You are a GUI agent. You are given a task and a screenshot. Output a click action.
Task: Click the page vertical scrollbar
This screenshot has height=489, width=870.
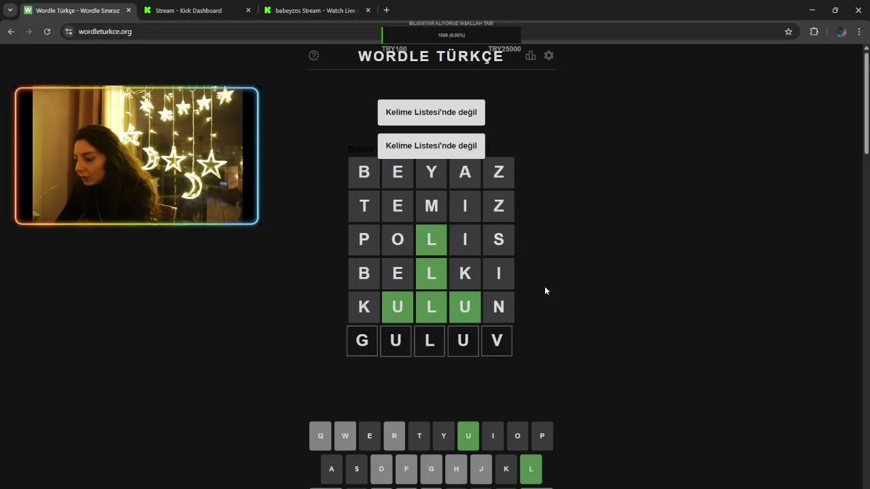click(x=866, y=102)
